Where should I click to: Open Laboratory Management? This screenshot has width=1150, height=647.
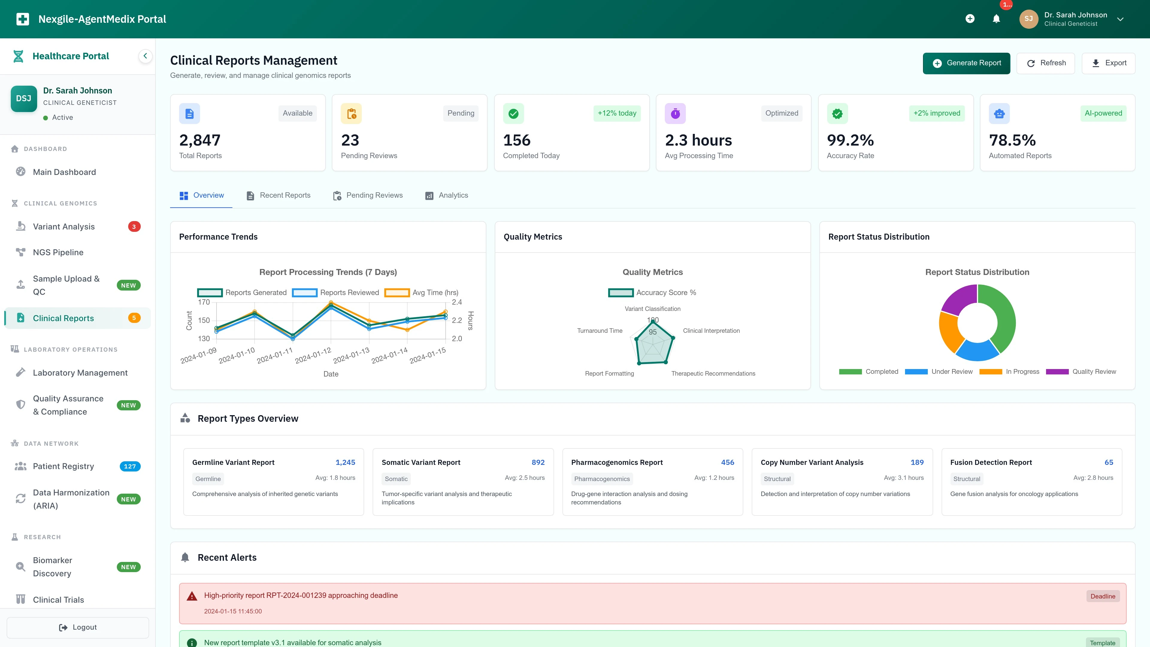point(80,372)
